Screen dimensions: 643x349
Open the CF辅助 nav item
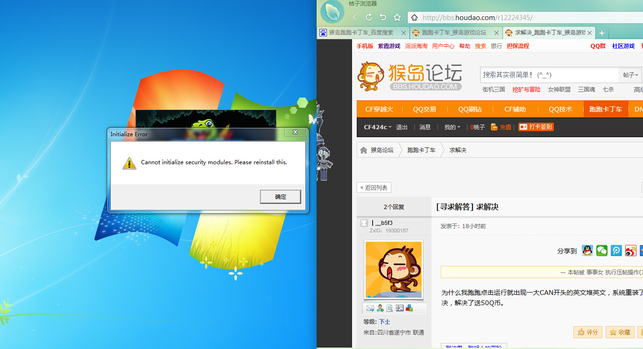click(x=515, y=109)
